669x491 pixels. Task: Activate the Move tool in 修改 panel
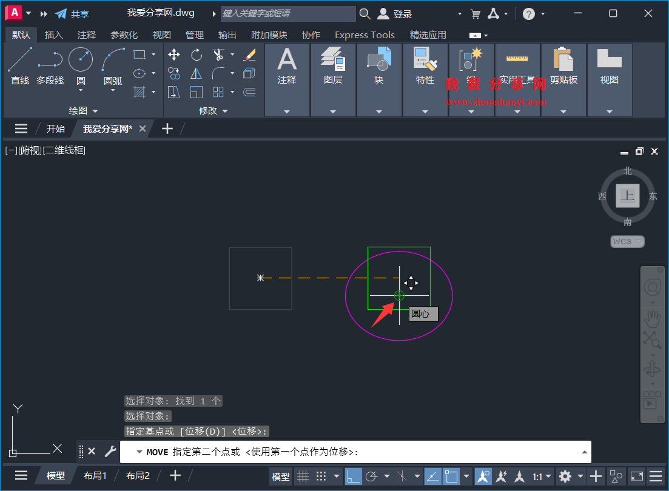coord(173,55)
